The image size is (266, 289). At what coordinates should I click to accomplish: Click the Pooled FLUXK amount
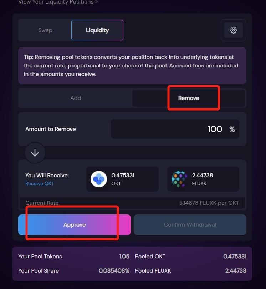235,271
